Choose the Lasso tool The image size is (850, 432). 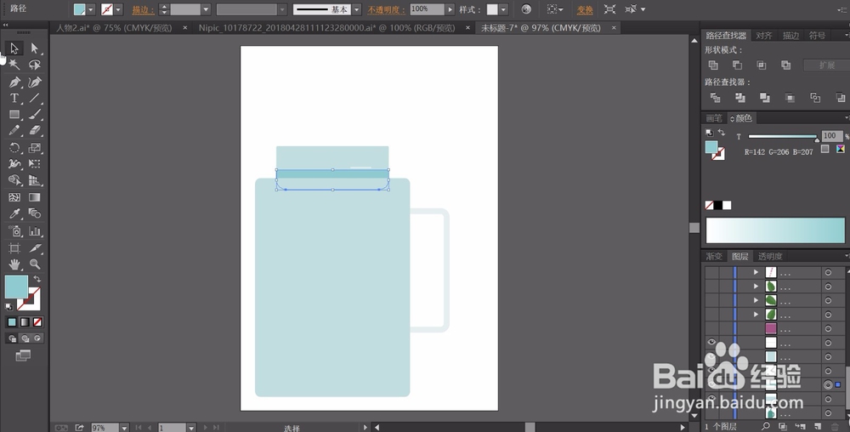[35, 65]
